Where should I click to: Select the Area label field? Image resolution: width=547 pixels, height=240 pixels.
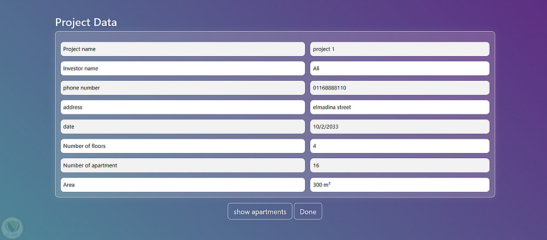(182, 185)
